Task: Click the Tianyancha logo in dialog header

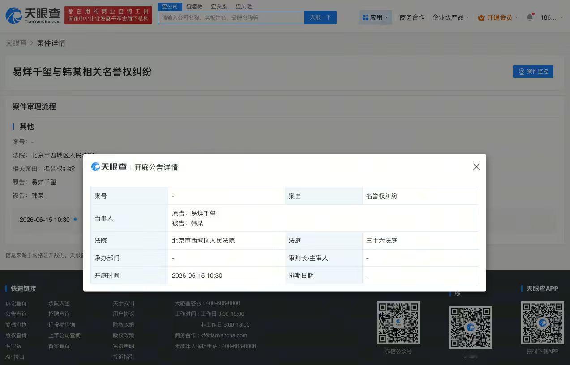Action: coord(109,167)
